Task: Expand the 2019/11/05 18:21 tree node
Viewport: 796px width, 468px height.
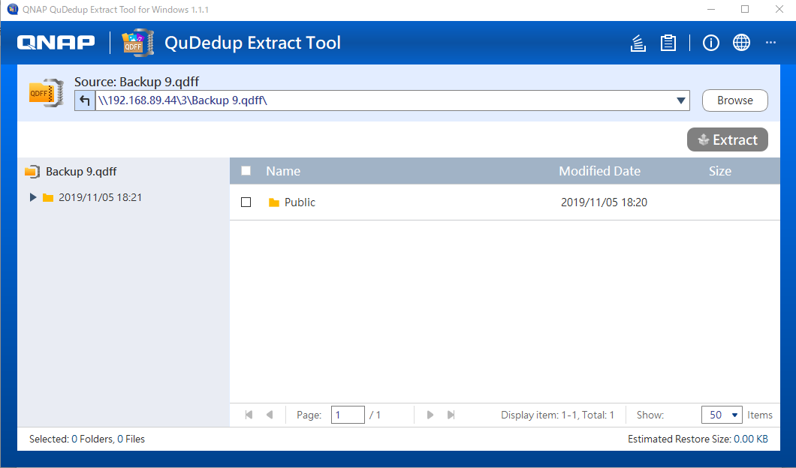Action: (33, 197)
